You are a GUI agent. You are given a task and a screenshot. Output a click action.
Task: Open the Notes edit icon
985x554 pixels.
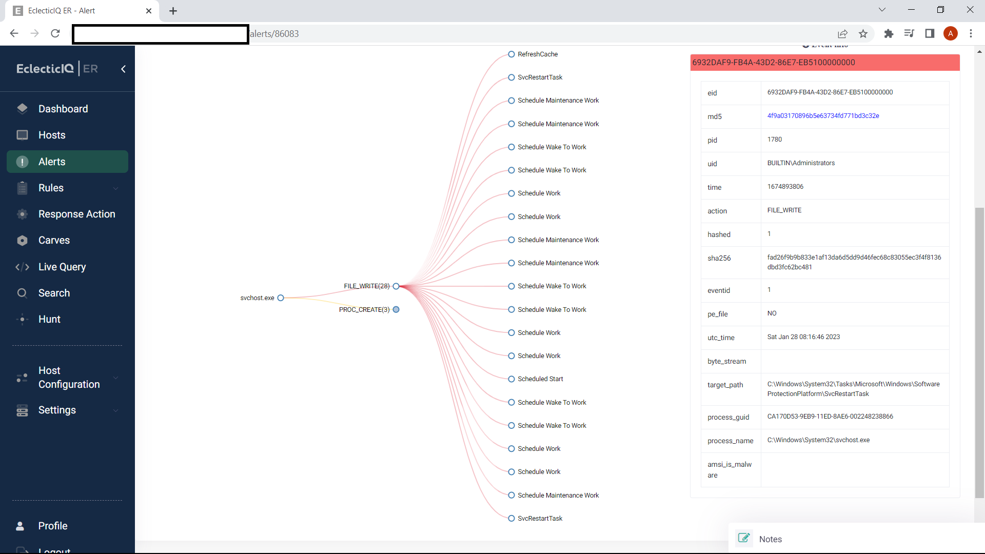(x=744, y=538)
